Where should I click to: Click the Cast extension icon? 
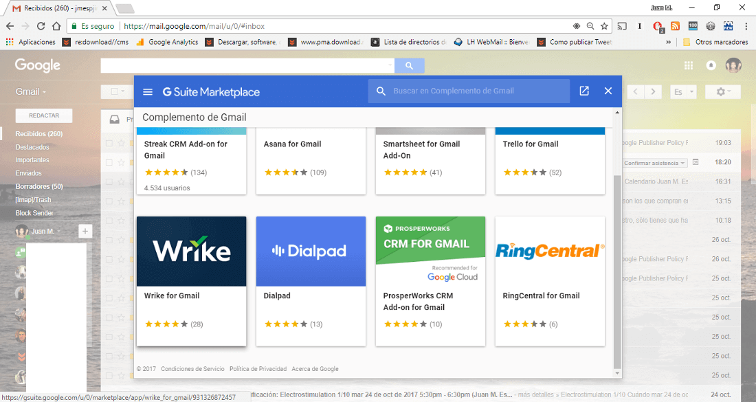click(x=622, y=26)
